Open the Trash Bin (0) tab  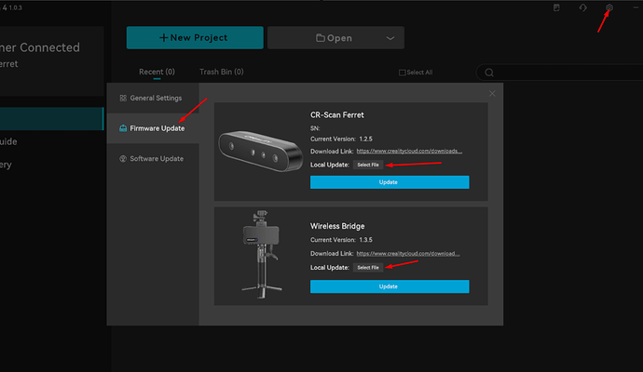point(222,72)
